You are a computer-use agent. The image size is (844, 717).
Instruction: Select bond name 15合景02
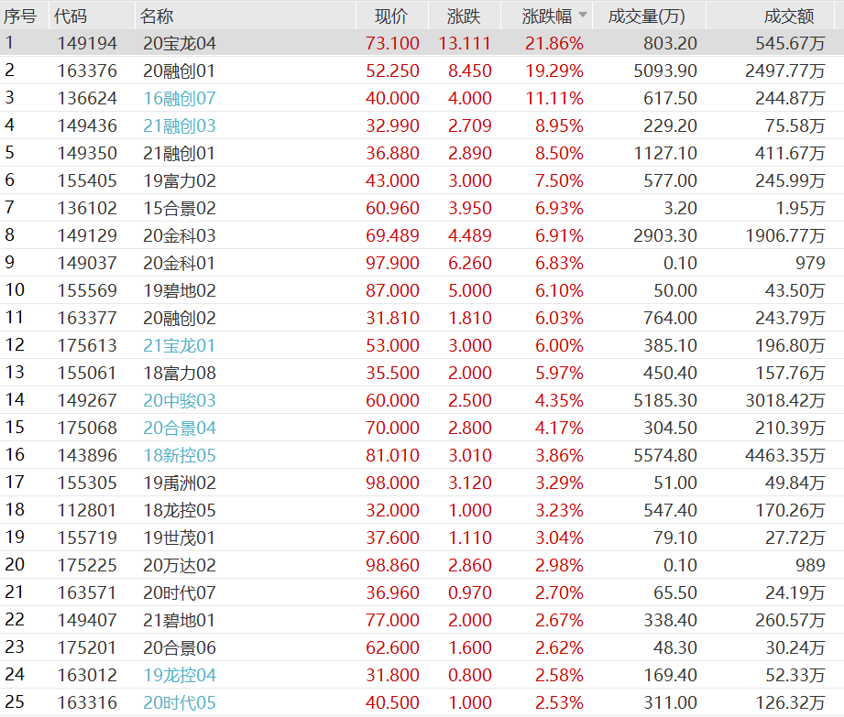pyautogui.click(x=180, y=208)
